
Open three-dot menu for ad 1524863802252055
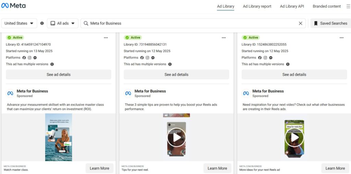tap(342, 38)
